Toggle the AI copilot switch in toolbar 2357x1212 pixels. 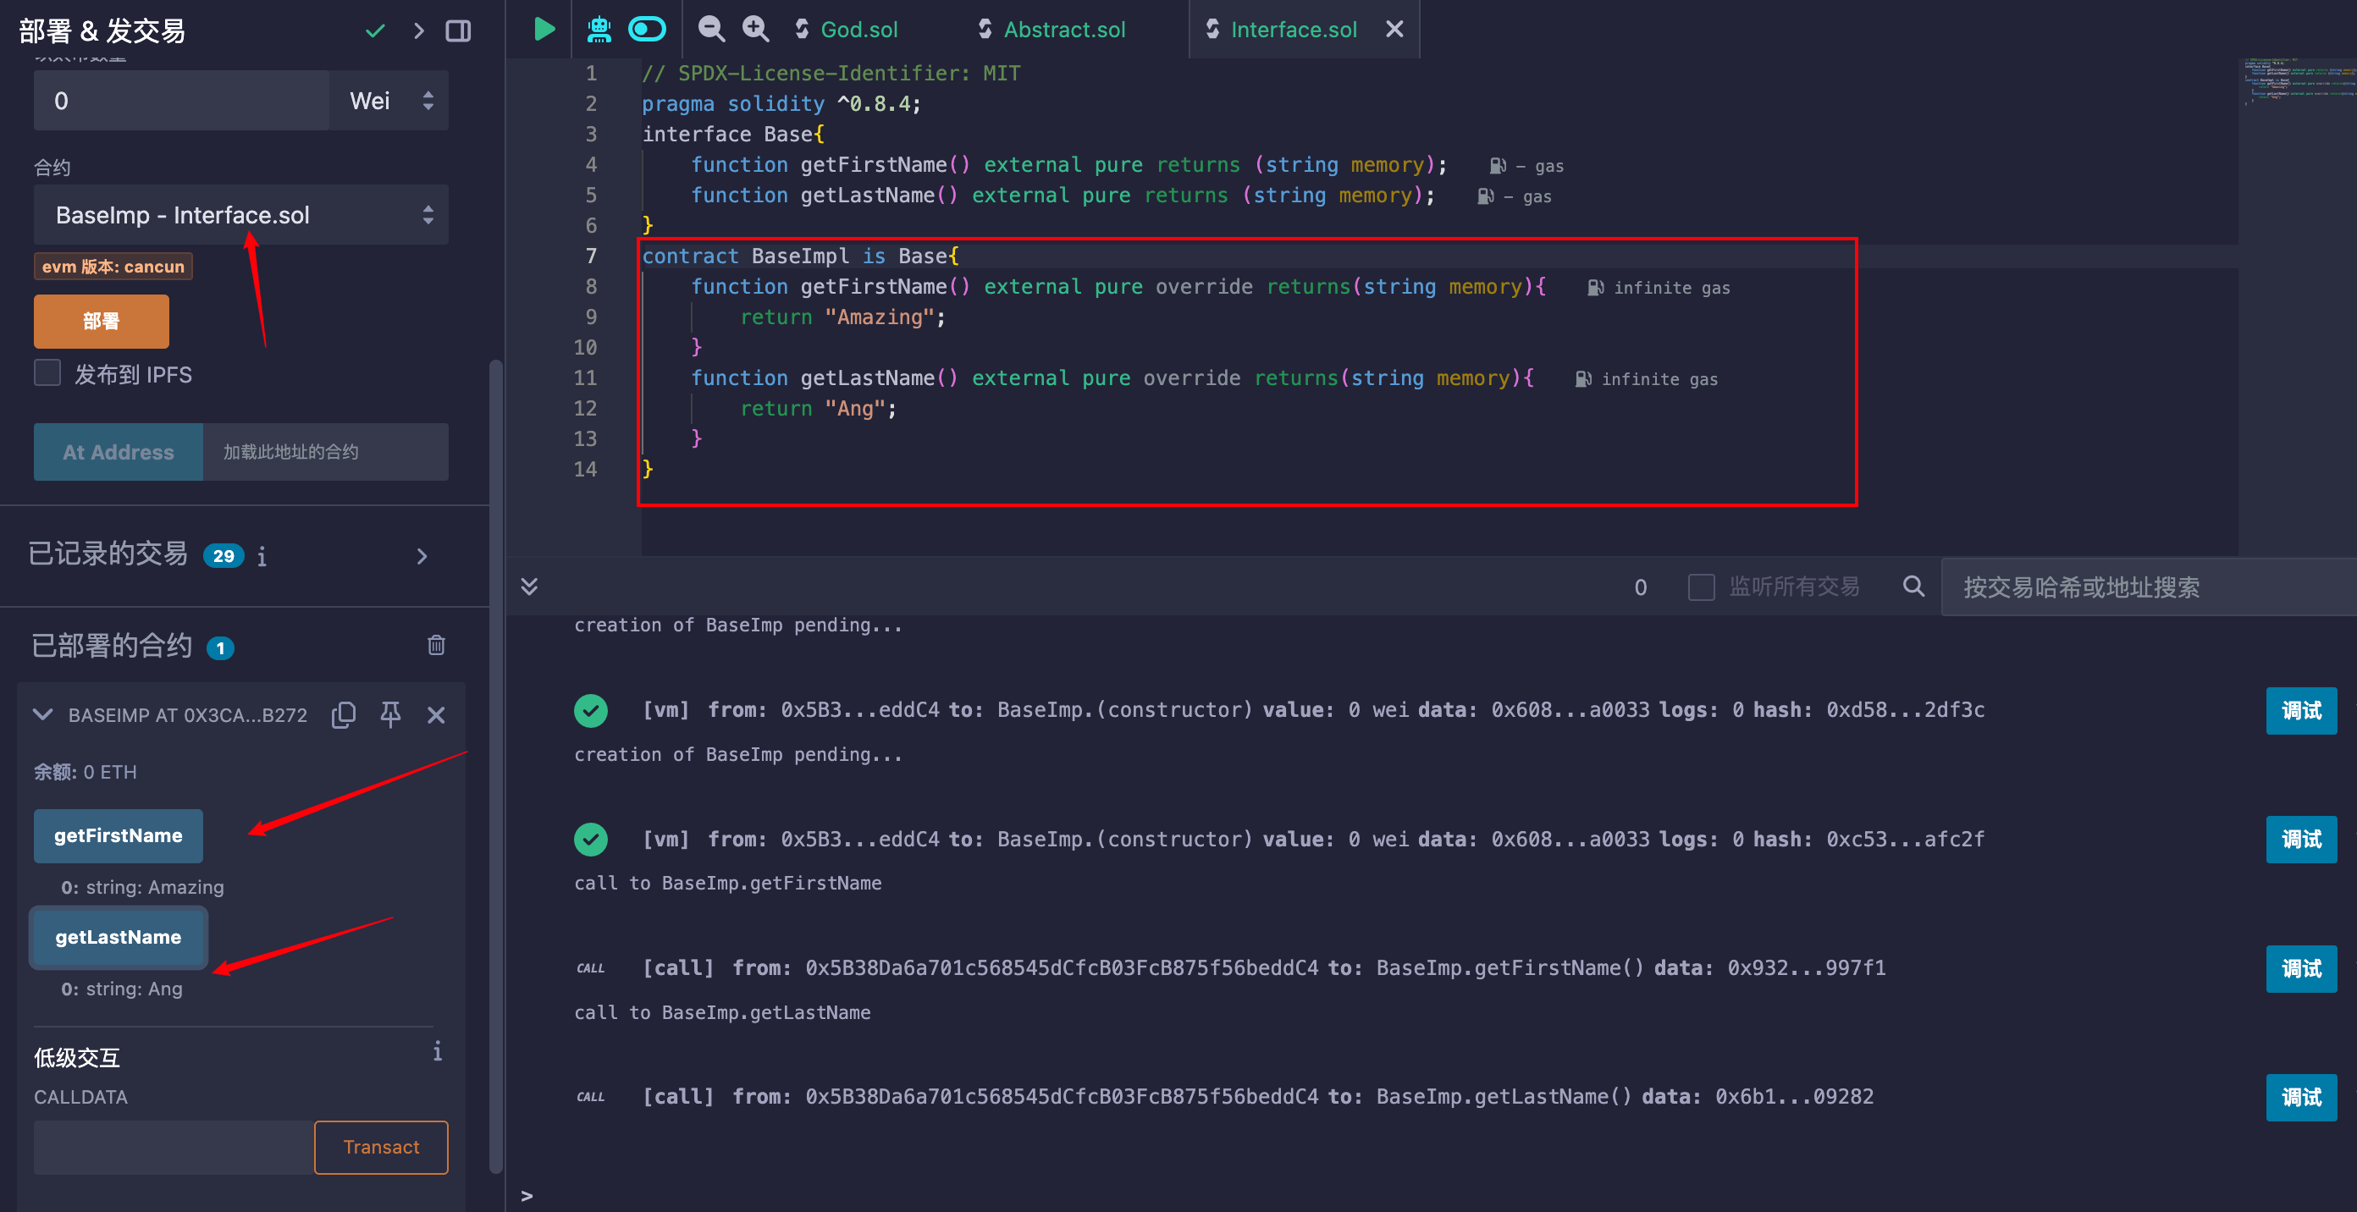pos(647,30)
